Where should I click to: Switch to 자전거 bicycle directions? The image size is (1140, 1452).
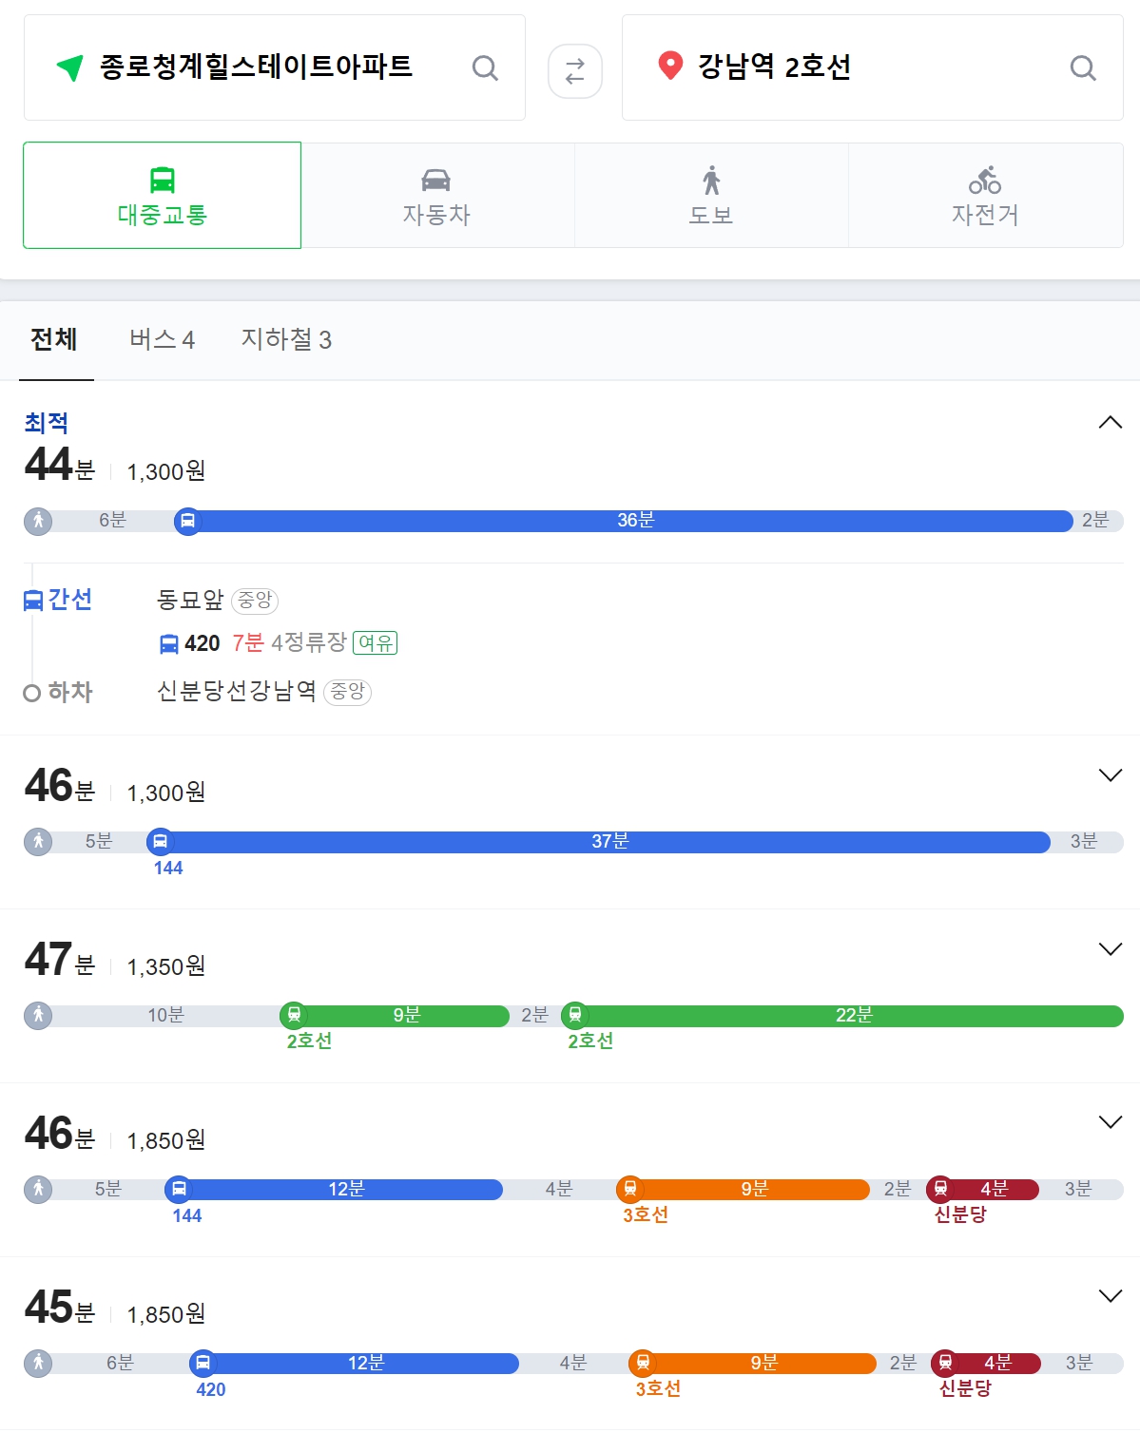coord(985,196)
